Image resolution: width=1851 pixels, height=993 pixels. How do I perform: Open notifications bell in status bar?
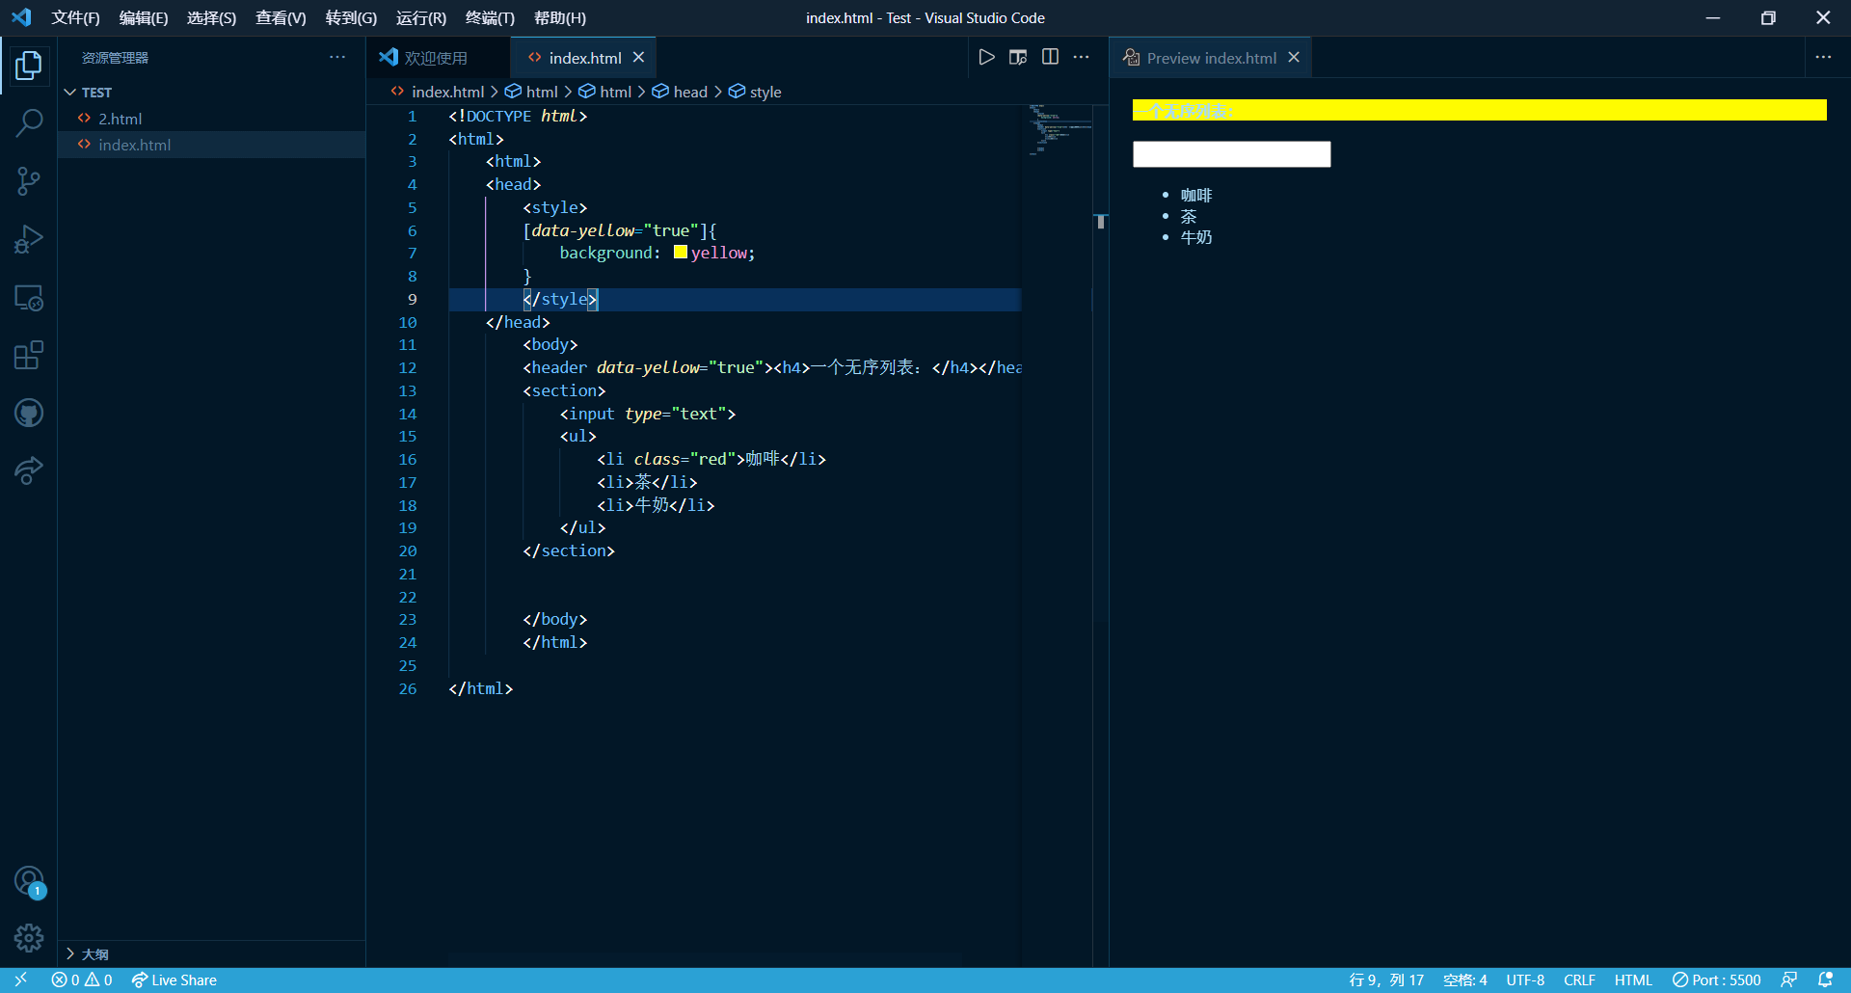tap(1825, 980)
